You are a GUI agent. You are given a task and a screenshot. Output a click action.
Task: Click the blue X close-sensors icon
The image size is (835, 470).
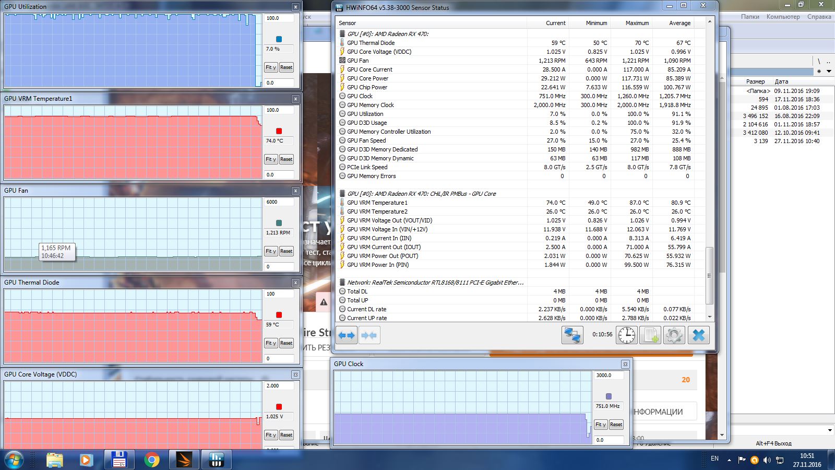click(699, 335)
